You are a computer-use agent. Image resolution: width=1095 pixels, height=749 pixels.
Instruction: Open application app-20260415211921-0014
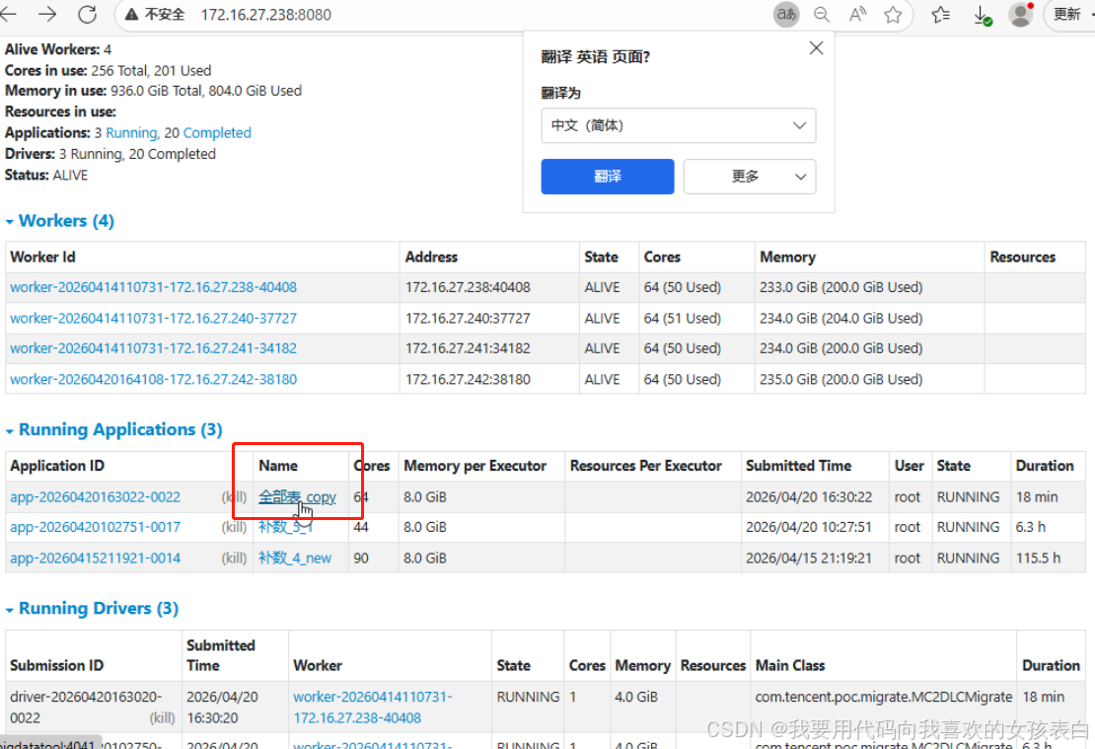(95, 558)
